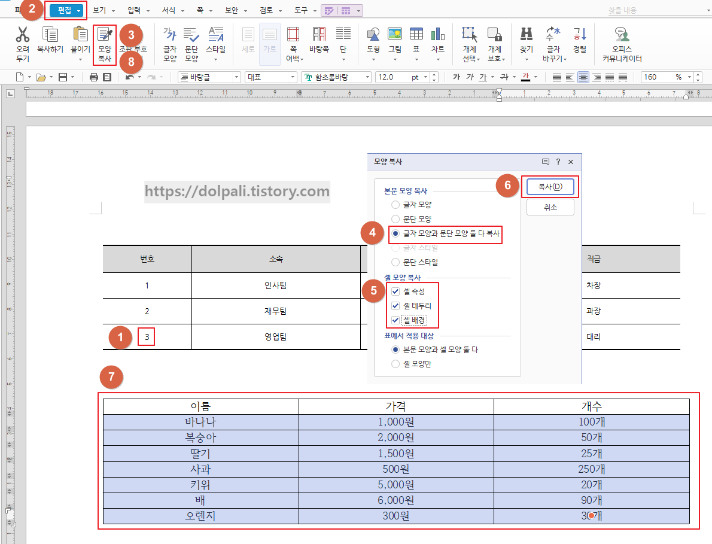Screen dimensions: 712x544
Task: Click the Columns (단) icon
Action: pyautogui.click(x=343, y=35)
